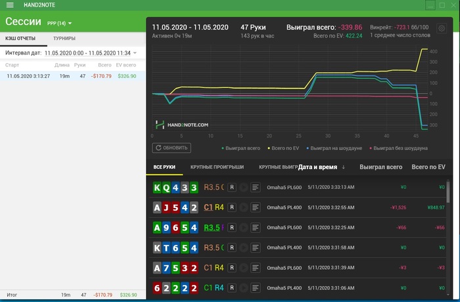Image resolution: width=460 pixels, height=302 pixels.
Task: Sort sessions by Всего column
Action: (104, 65)
